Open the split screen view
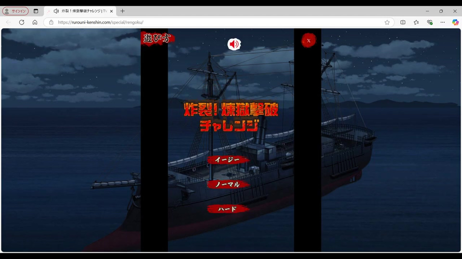 coord(403,23)
